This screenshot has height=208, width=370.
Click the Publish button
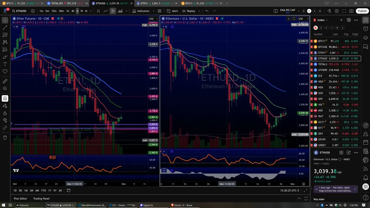(362, 11)
